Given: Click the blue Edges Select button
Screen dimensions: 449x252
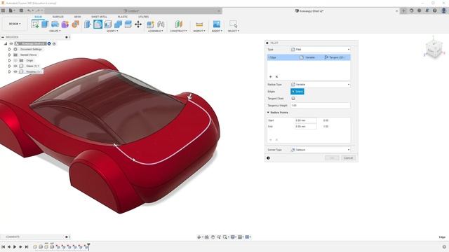Looking at the screenshot, I should [297, 92].
